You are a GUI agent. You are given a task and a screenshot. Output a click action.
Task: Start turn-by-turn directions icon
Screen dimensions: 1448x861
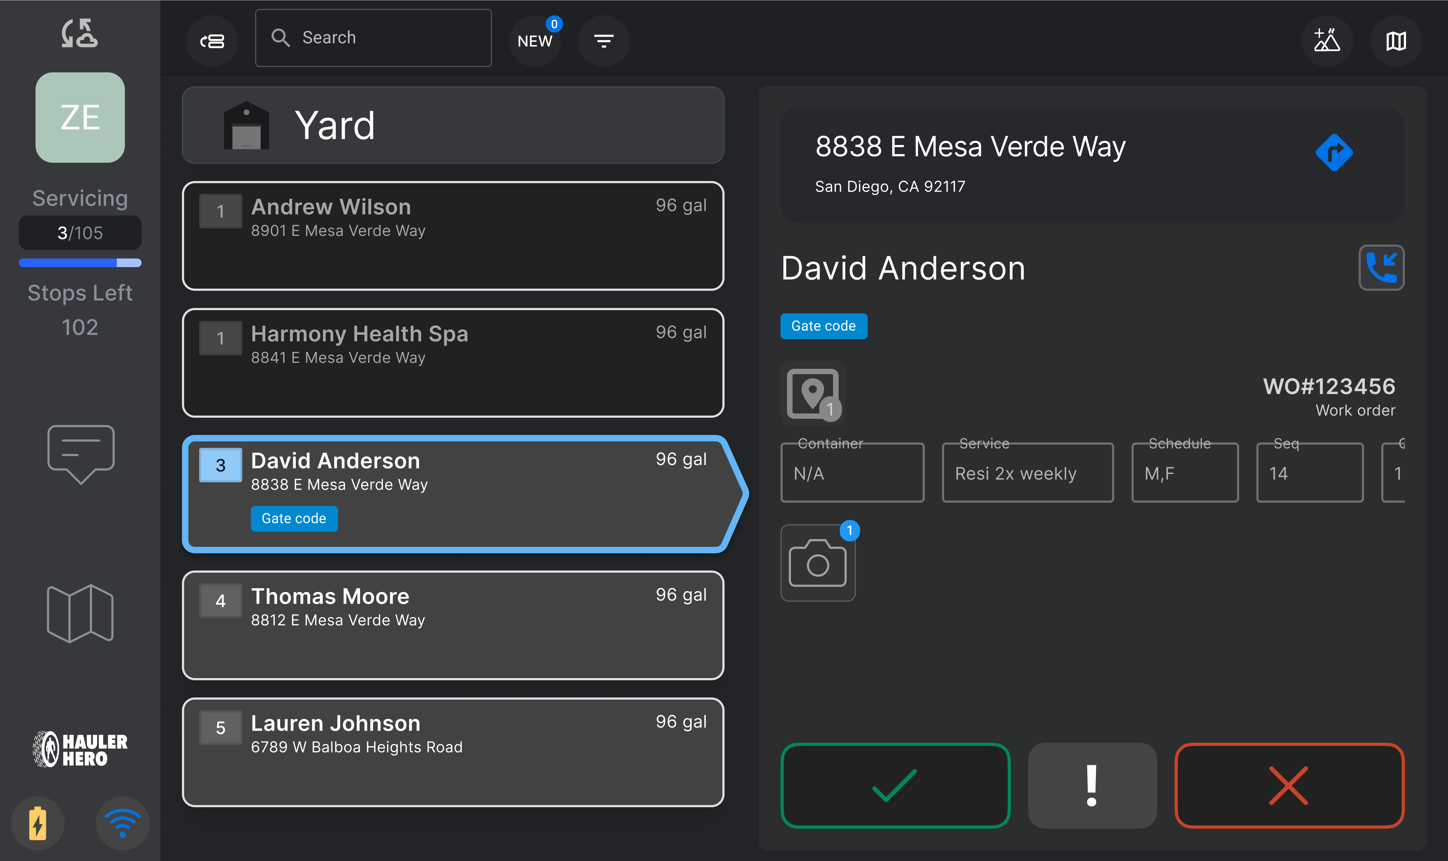(1334, 153)
